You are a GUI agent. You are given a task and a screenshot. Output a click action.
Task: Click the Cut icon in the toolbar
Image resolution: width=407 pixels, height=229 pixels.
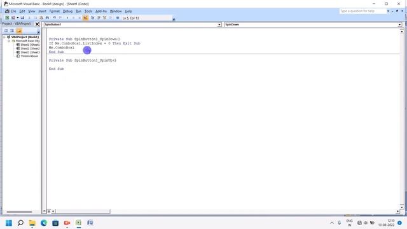29,18
